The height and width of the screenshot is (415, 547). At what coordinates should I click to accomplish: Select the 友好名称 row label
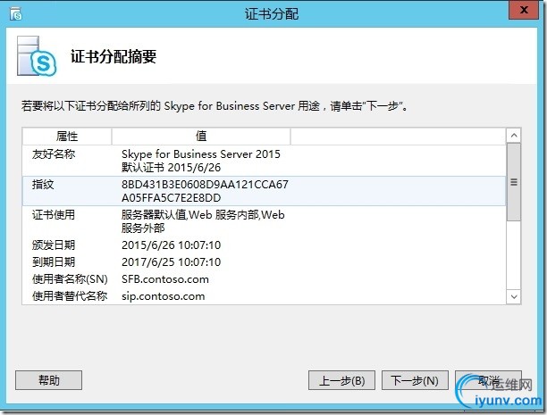point(54,154)
